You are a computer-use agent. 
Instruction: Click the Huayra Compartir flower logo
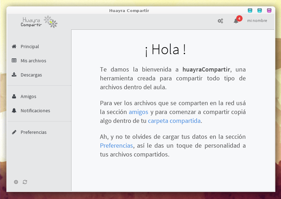click(x=51, y=22)
